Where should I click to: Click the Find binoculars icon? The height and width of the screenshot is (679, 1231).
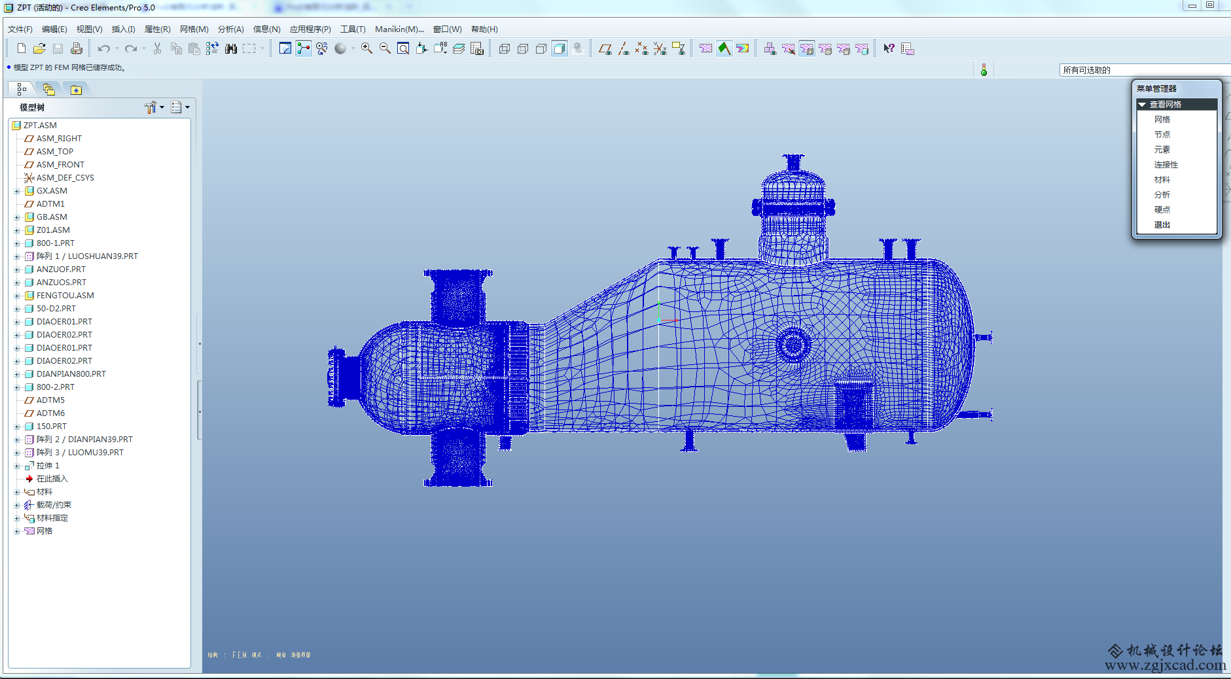[x=230, y=48]
